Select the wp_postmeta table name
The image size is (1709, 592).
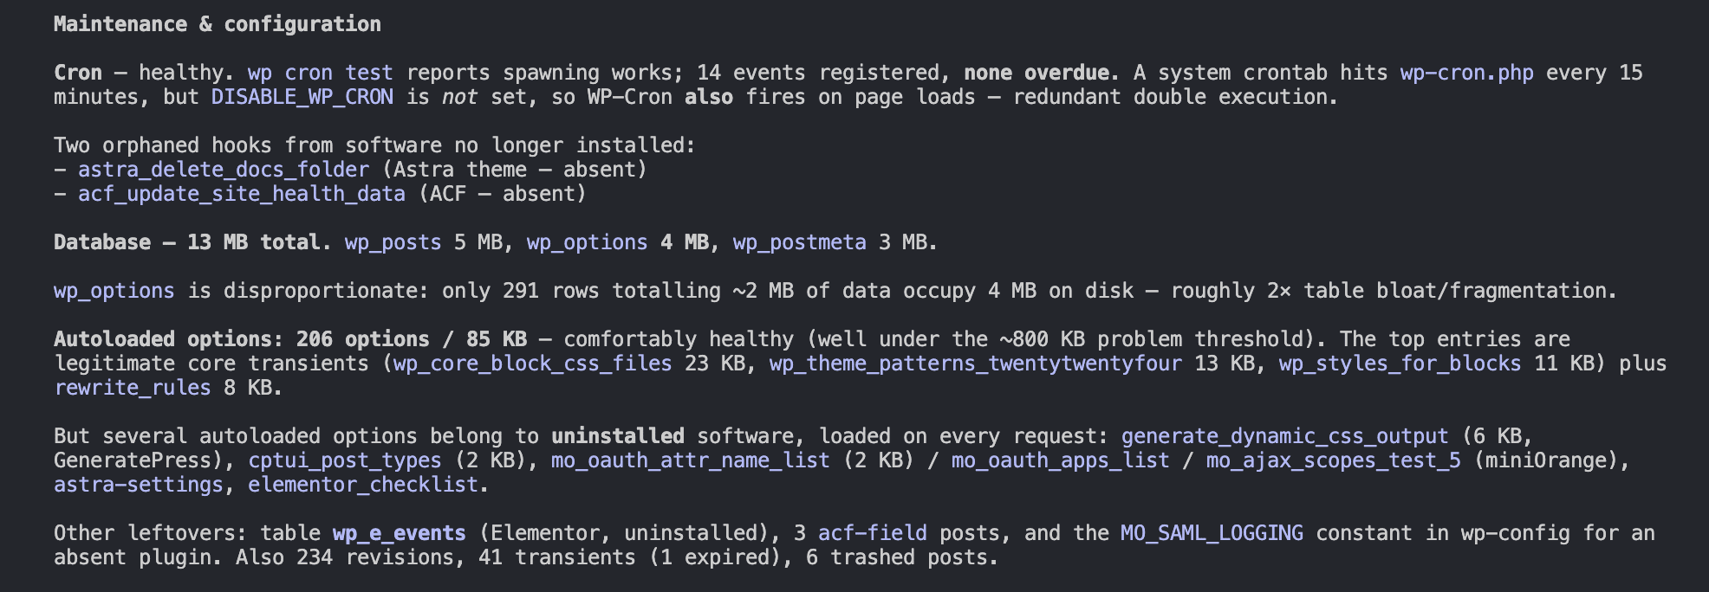(800, 242)
